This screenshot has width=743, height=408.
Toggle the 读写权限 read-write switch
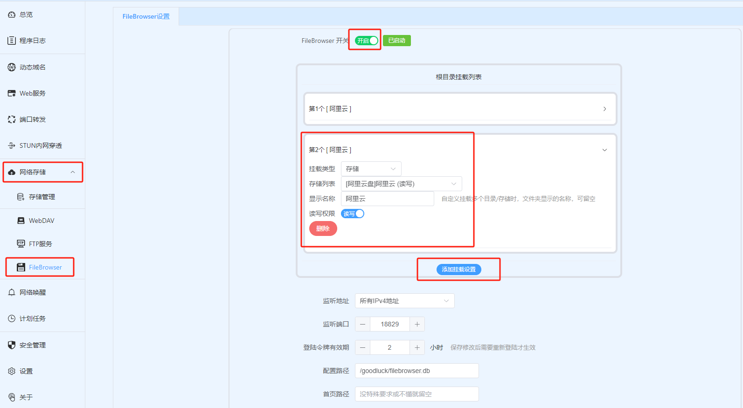click(x=353, y=214)
